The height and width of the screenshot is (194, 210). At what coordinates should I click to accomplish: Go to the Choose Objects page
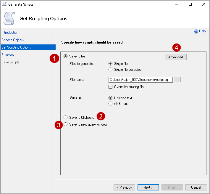click(x=13, y=40)
